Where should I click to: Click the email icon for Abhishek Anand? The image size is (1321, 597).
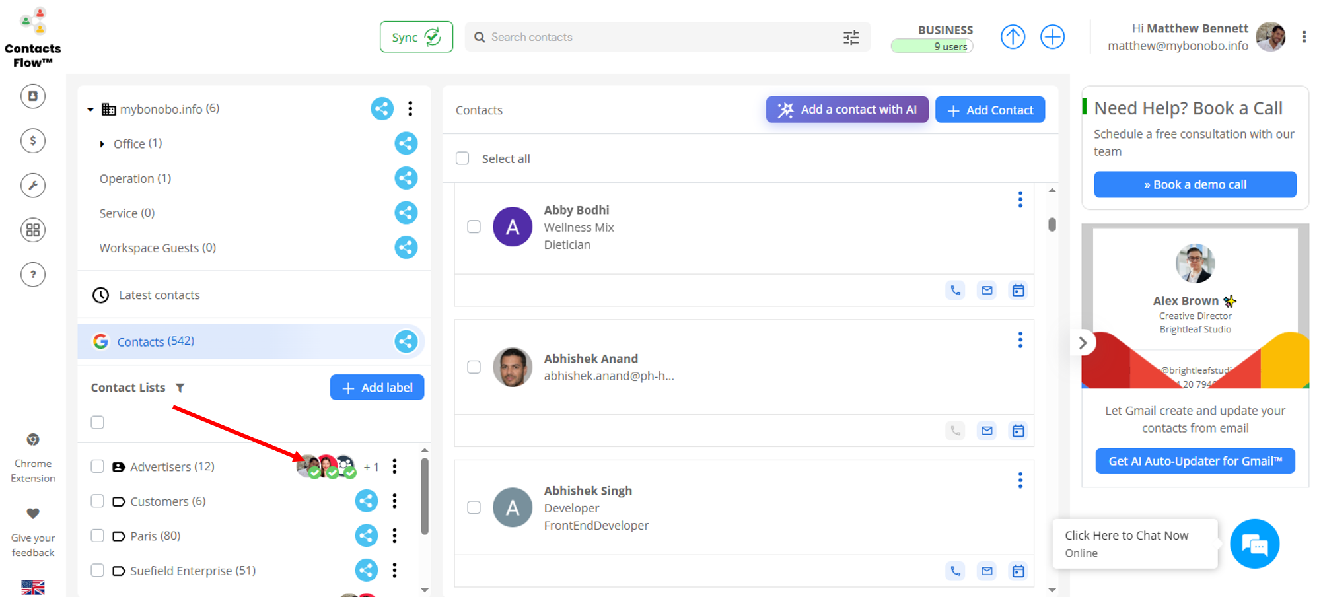987,431
